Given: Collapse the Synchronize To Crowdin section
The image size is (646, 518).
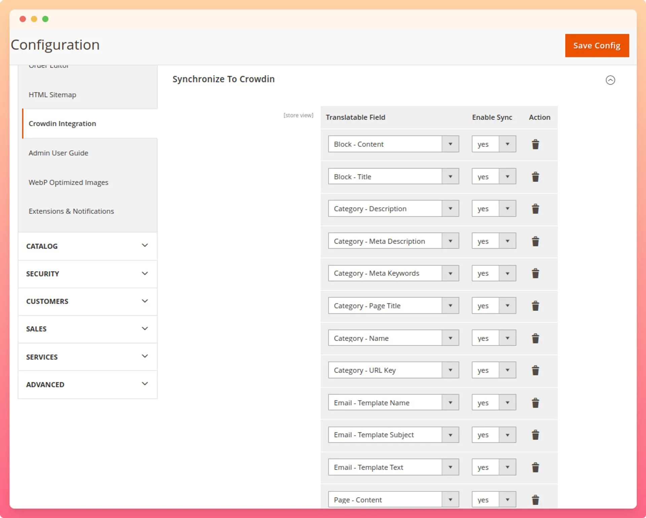Looking at the screenshot, I should pos(610,80).
